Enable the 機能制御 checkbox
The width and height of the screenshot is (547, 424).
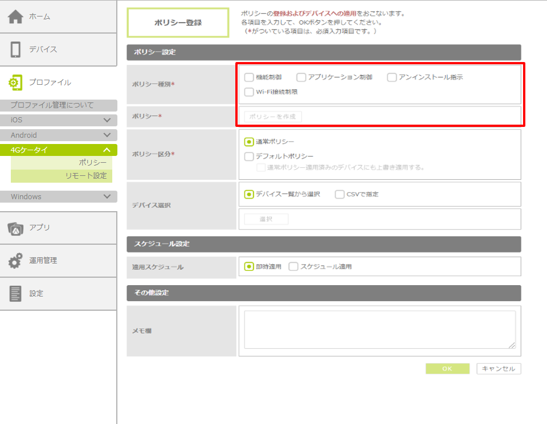point(249,77)
